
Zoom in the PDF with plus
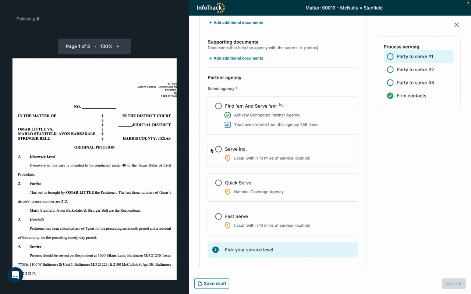coord(118,46)
